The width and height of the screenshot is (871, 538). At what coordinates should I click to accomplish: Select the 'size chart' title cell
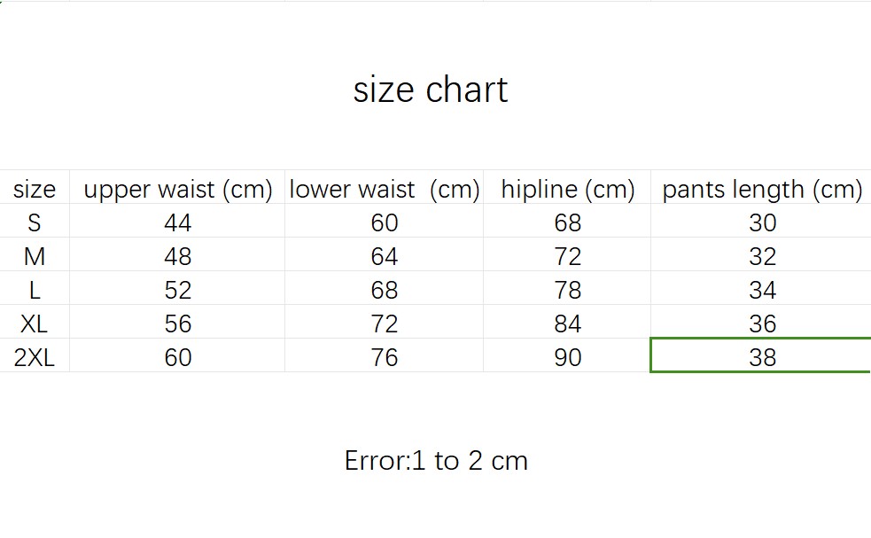(x=431, y=90)
